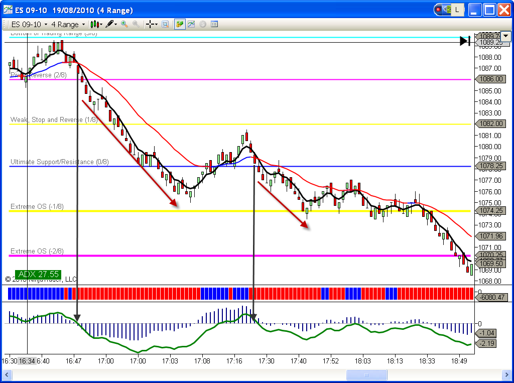Click the 1073.00 price axis label
The width and height of the screenshot is (514, 383).
pos(489,225)
